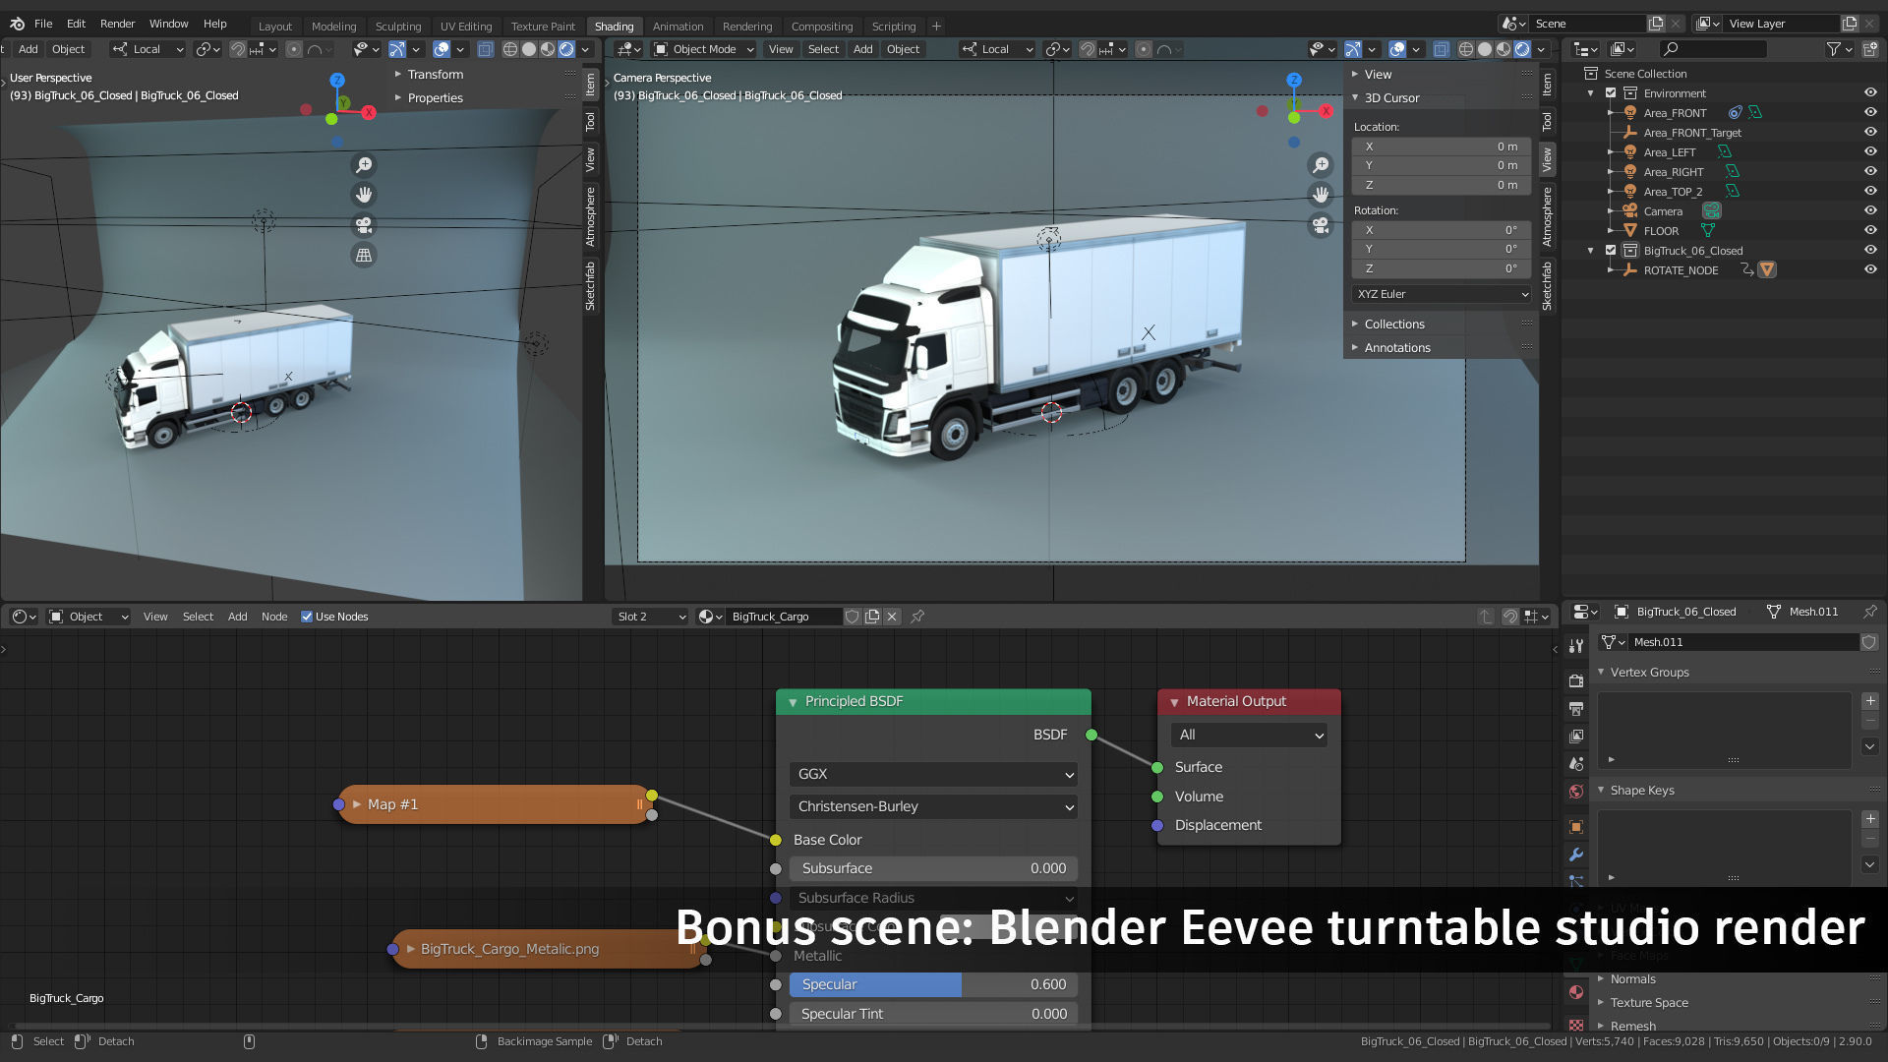The width and height of the screenshot is (1888, 1062).
Task: Expand the Annotations panel in the sidebar
Action: click(x=1397, y=348)
